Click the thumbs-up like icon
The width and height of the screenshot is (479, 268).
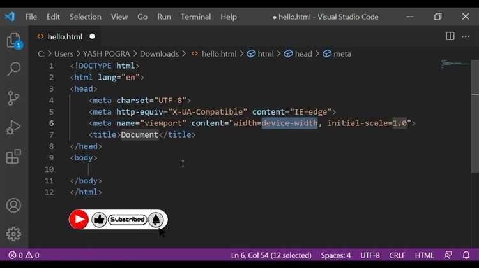(99, 219)
